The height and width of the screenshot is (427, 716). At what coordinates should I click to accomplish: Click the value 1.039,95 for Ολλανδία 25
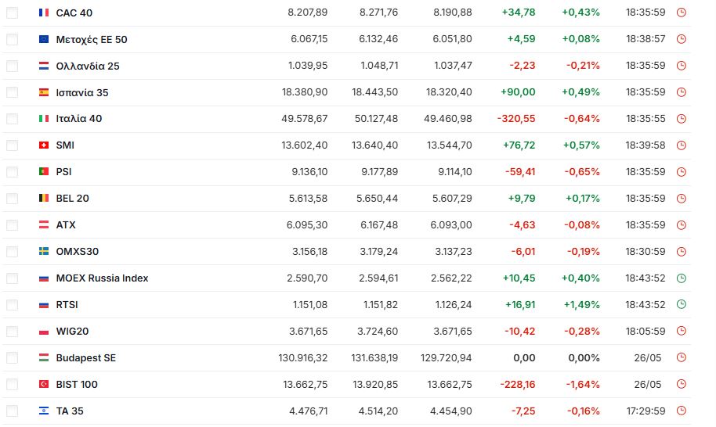click(x=308, y=66)
